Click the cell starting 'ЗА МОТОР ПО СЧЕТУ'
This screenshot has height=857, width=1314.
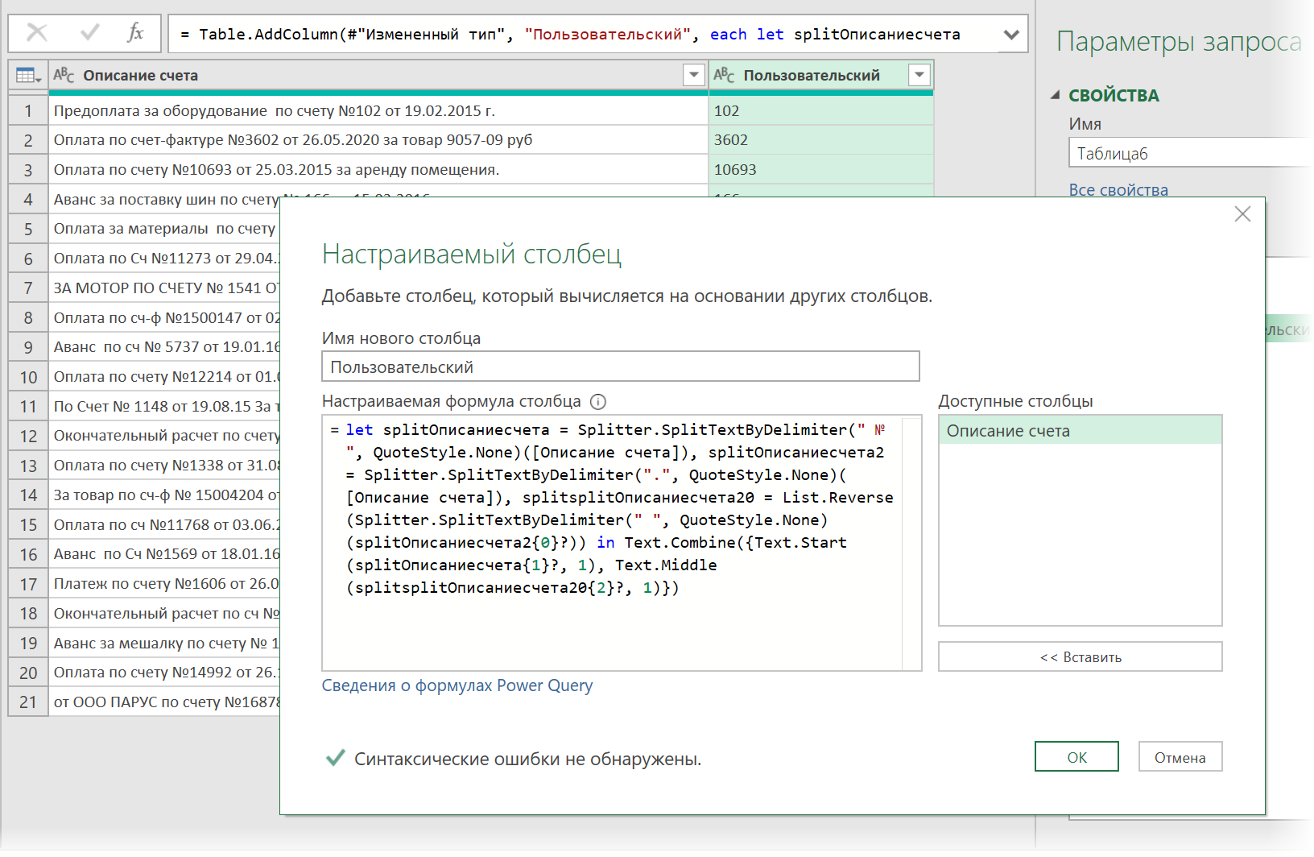coord(165,288)
